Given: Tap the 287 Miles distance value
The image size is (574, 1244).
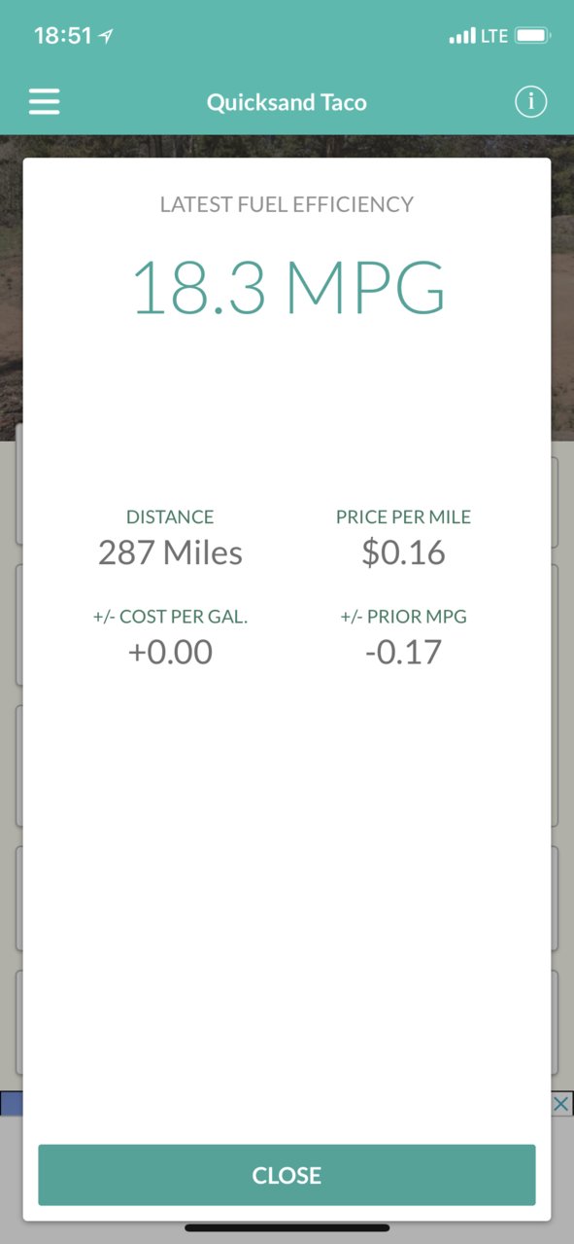Looking at the screenshot, I should coord(170,552).
